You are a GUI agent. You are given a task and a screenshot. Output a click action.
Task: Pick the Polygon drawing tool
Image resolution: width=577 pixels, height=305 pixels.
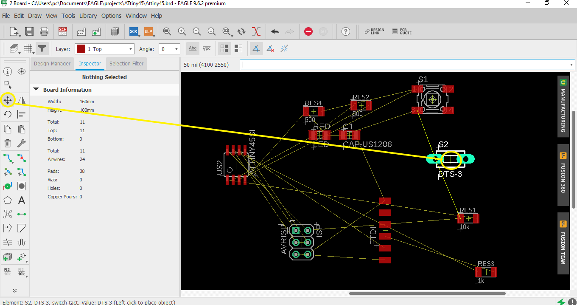pos(8,200)
